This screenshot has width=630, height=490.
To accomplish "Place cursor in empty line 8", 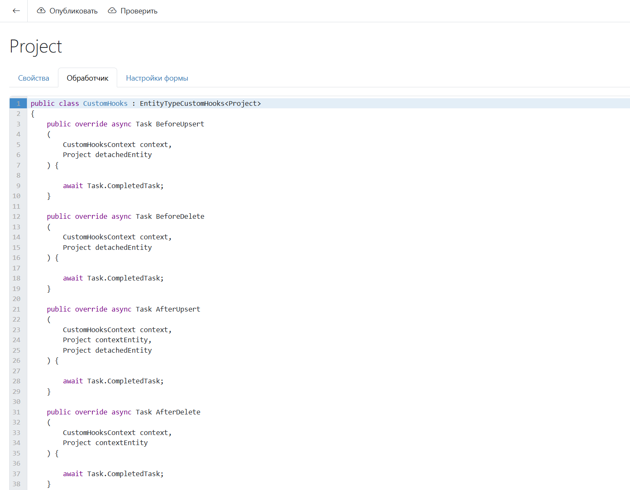I will tap(168, 176).
